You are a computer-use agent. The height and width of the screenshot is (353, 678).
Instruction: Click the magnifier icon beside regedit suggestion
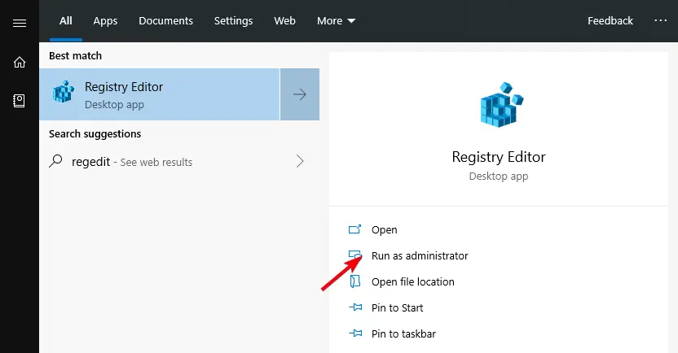click(x=56, y=161)
